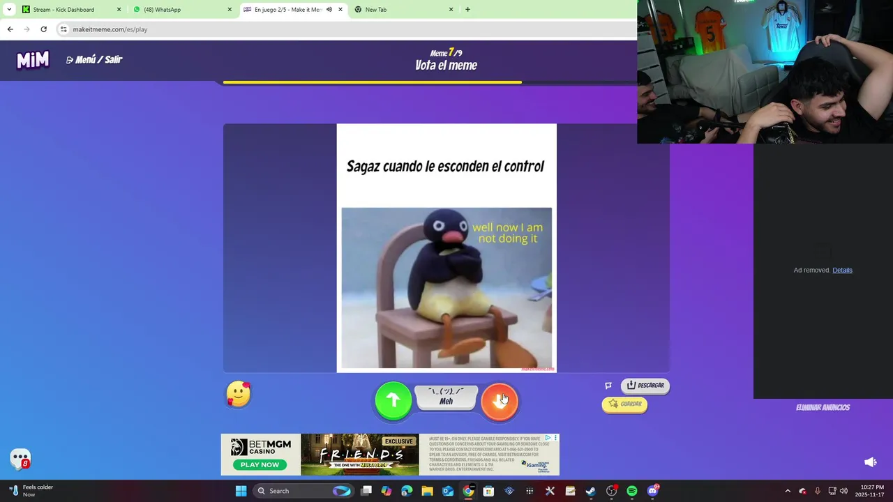893x502 pixels.
Task: Toggle game sound speaker icon
Action: coord(871,462)
